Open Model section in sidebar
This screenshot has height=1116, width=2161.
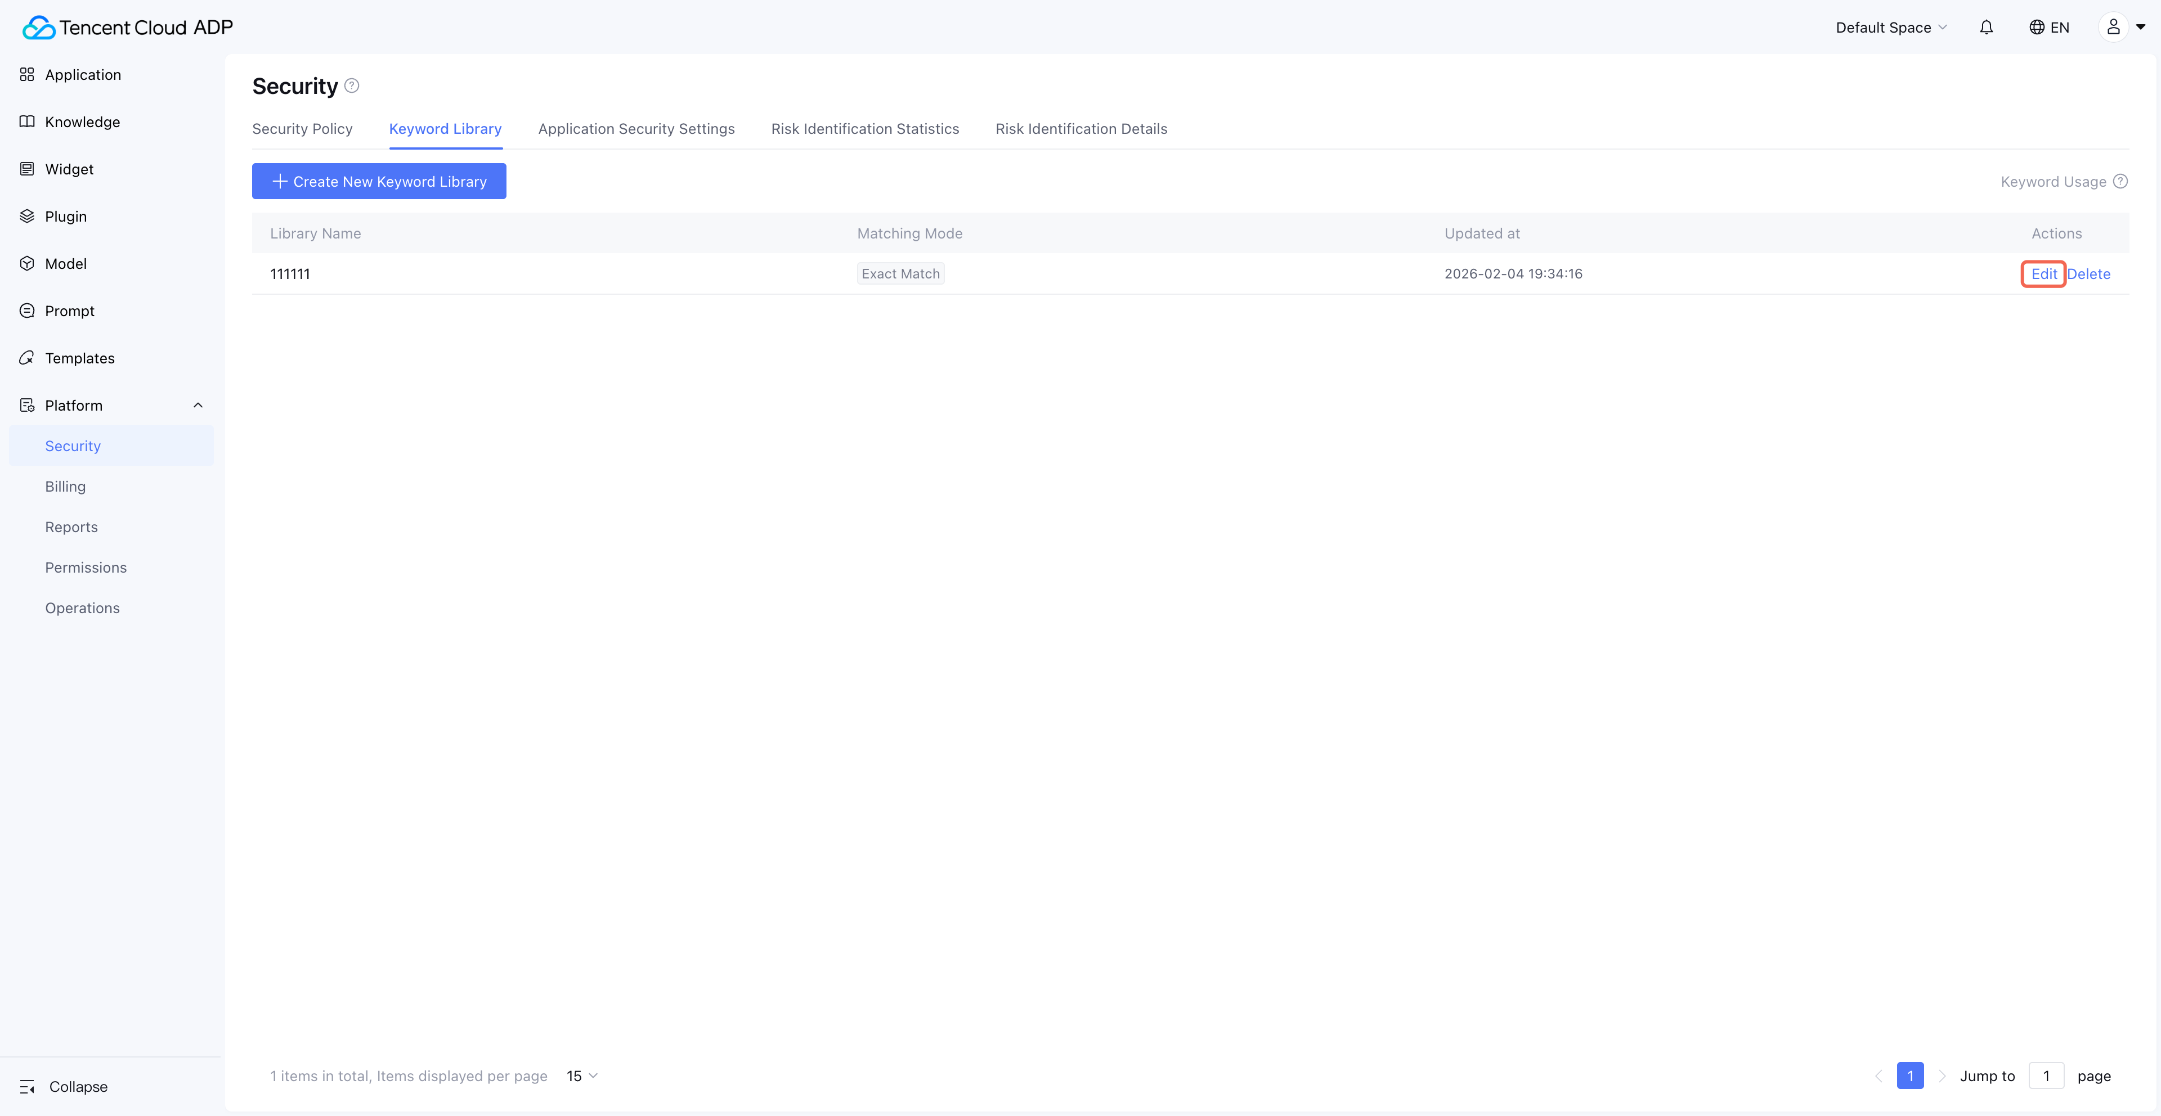65,263
